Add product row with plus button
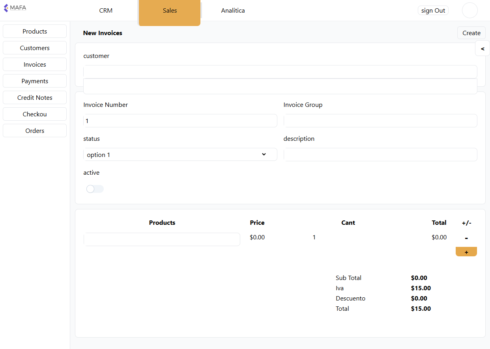 [466, 252]
